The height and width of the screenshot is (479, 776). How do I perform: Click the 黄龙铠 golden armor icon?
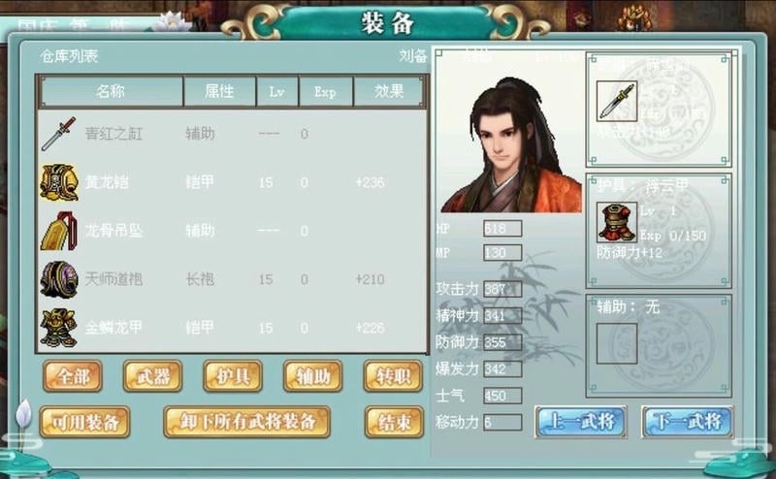click(x=59, y=182)
